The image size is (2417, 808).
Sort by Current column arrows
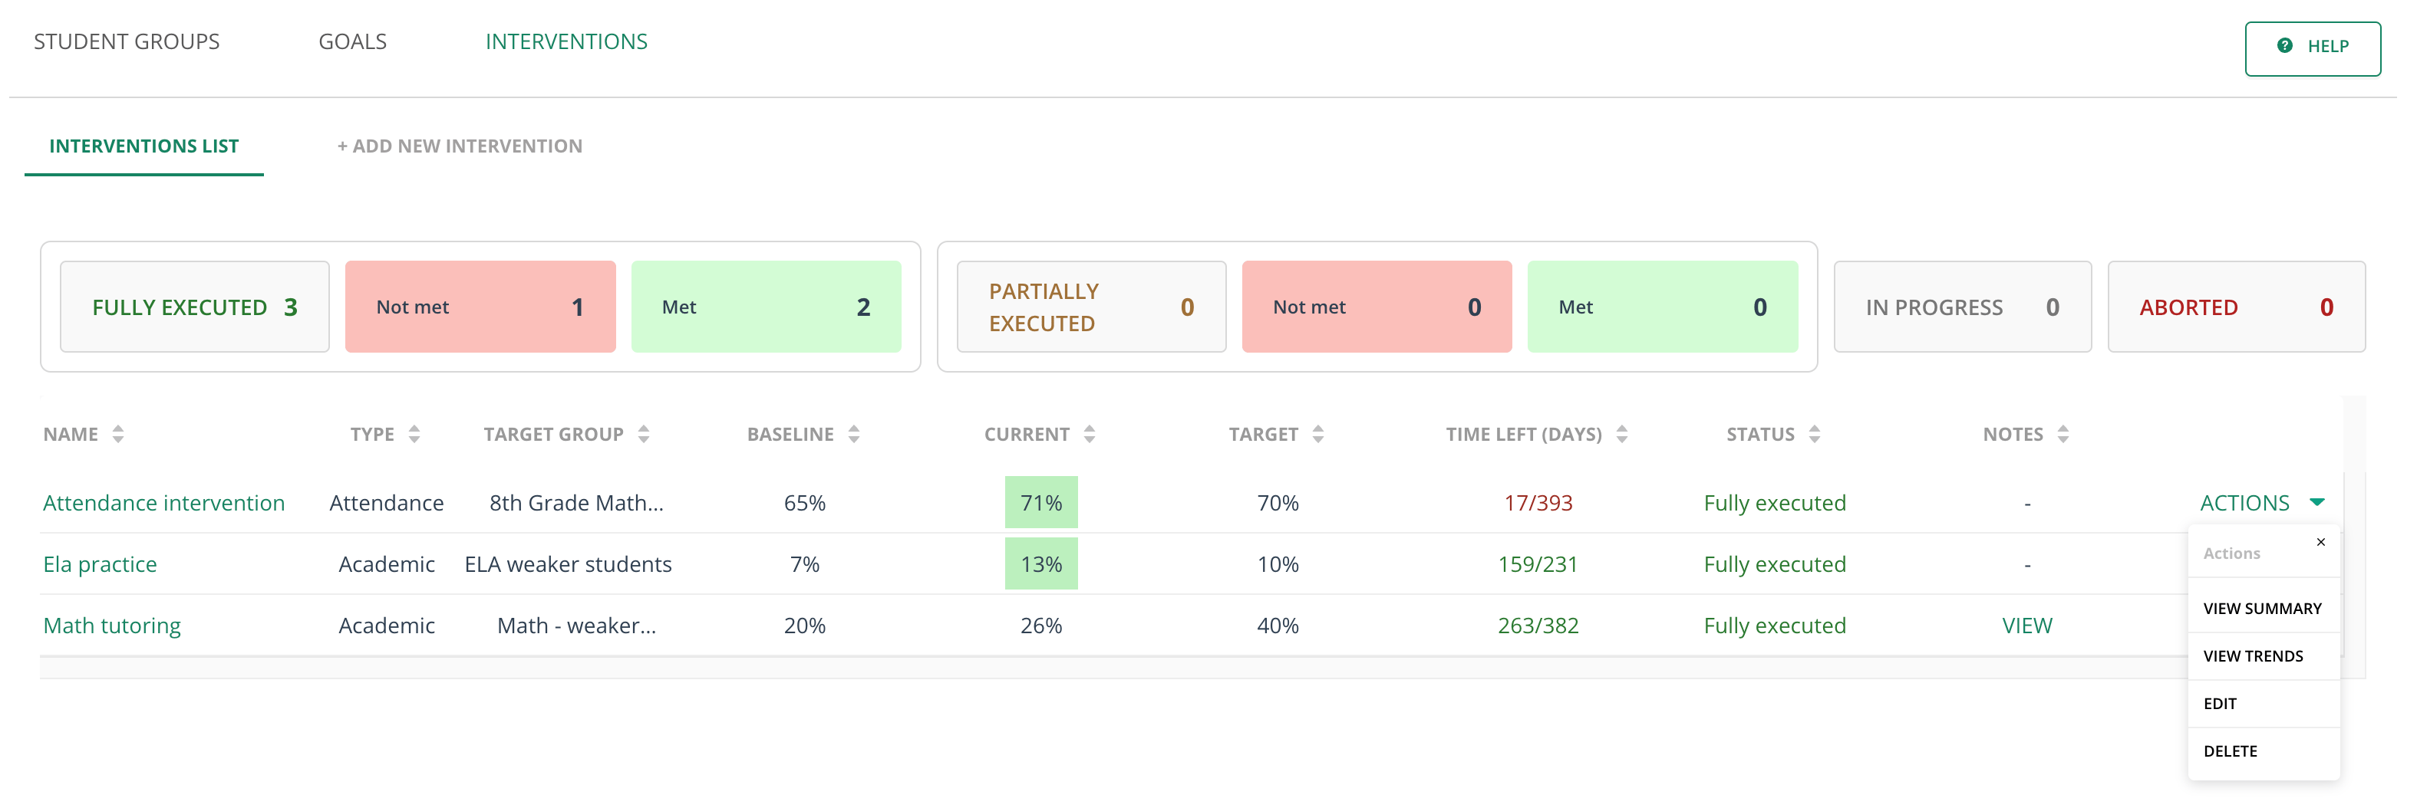(1090, 434)
